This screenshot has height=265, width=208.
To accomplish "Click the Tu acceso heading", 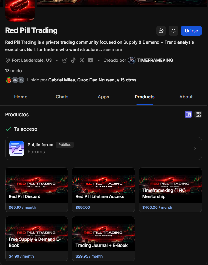I will click(26, 129).
